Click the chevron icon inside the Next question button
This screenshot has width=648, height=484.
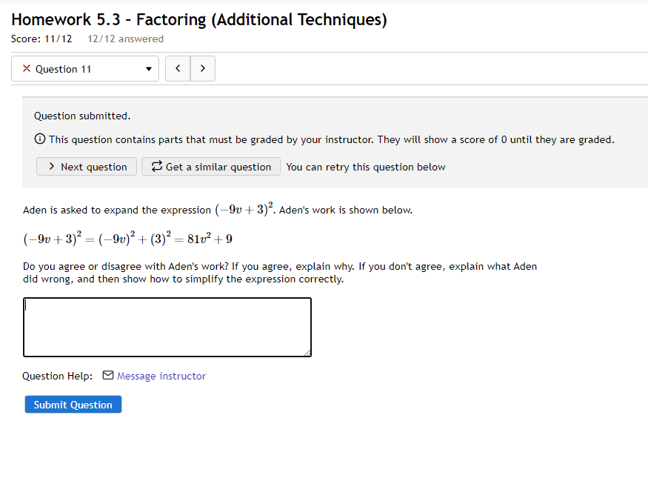coord(51,166)
